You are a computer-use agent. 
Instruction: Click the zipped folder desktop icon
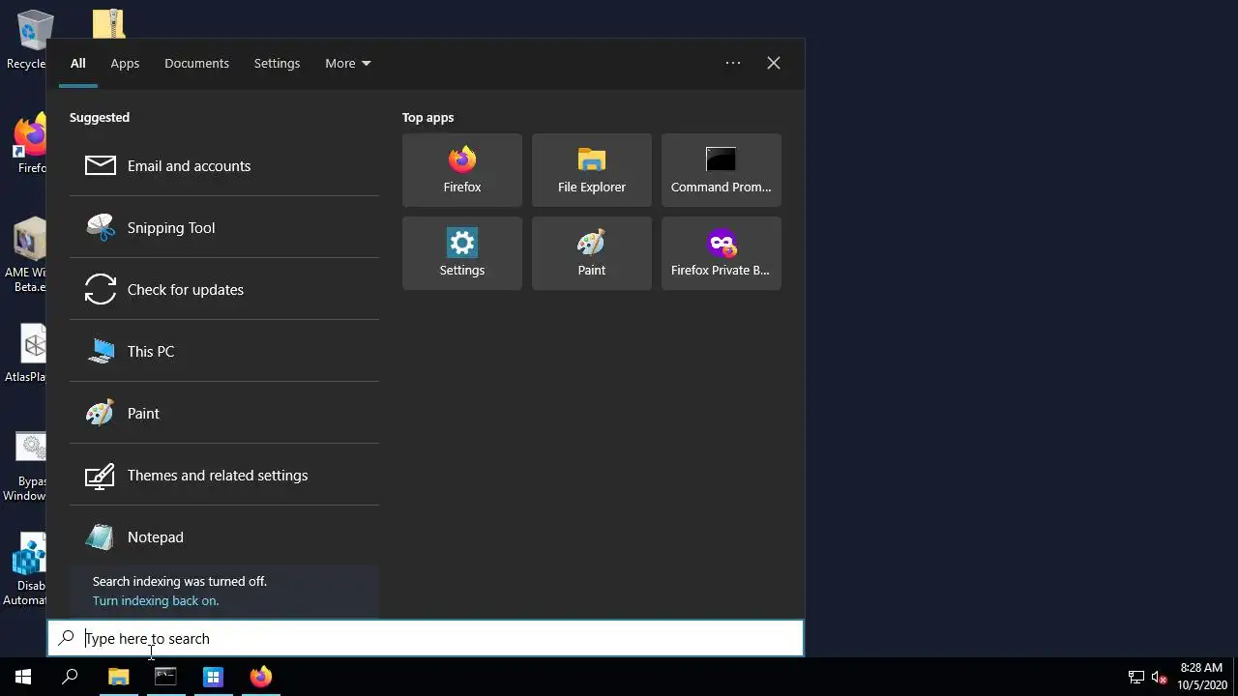(108, 23)
